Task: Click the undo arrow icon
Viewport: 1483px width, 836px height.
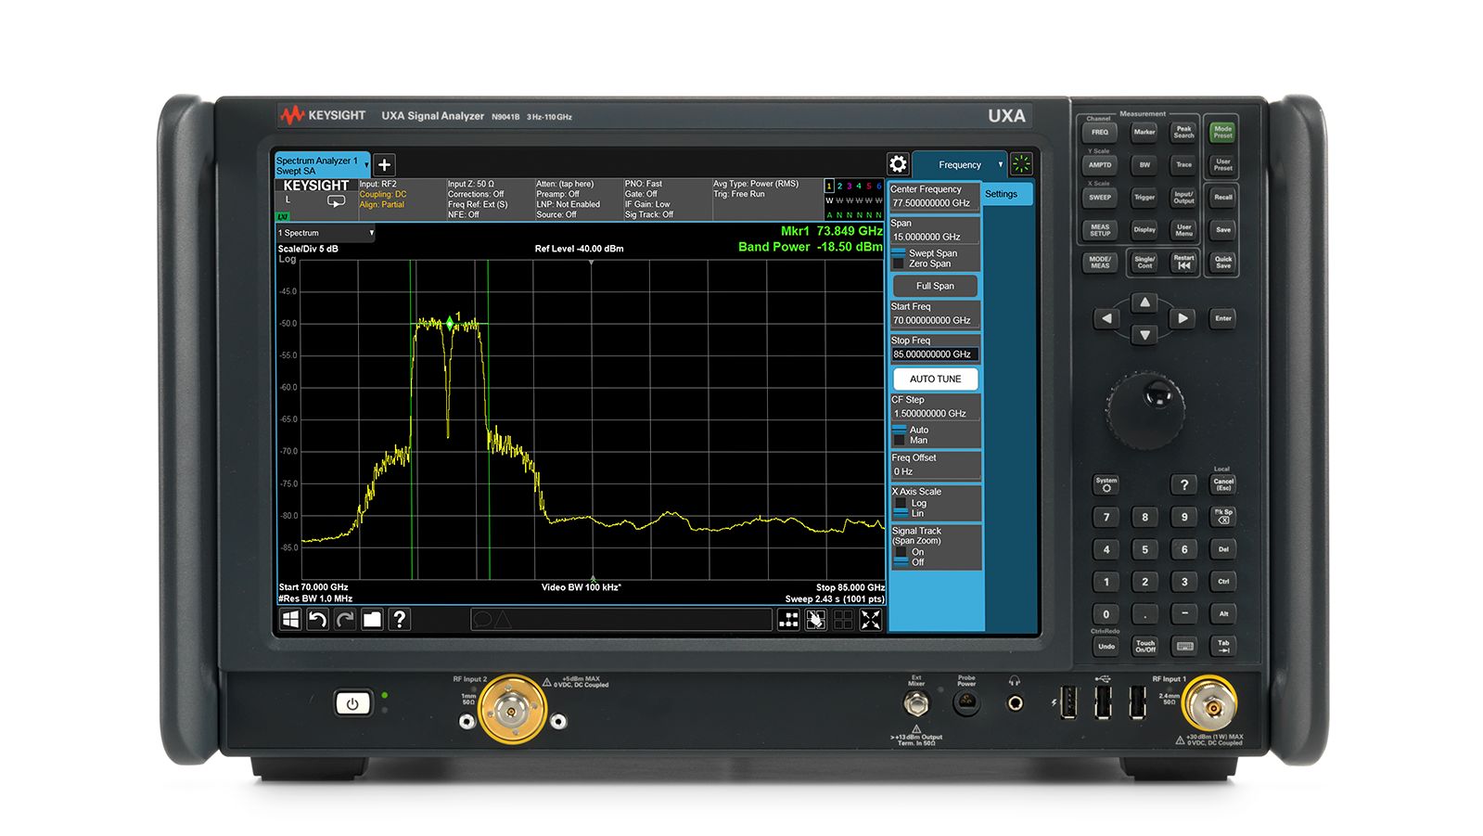Action: pyautogui.click(x=317, y=620)
